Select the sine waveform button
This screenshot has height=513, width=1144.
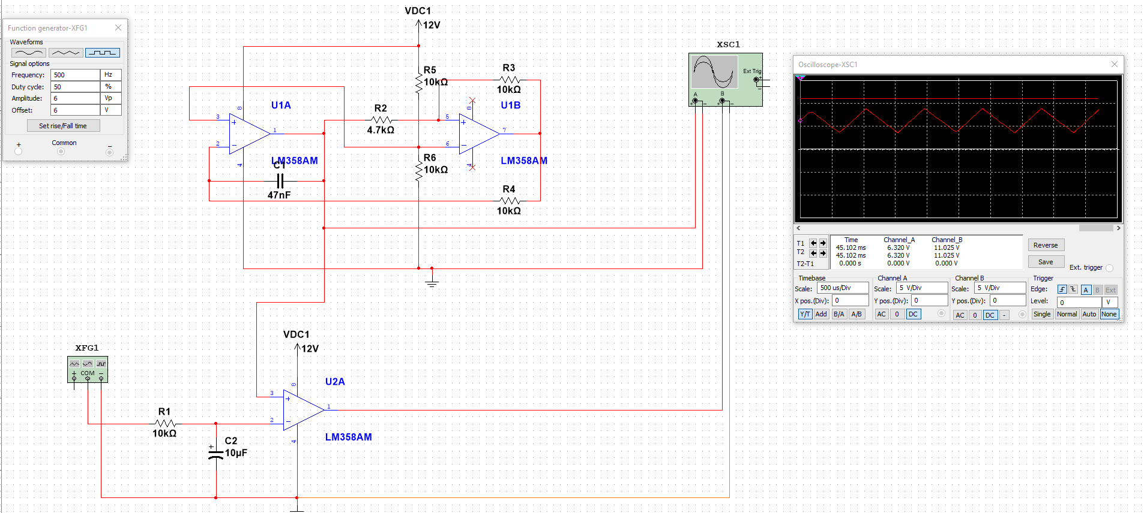pyautogui.click(x=28, y=53)
